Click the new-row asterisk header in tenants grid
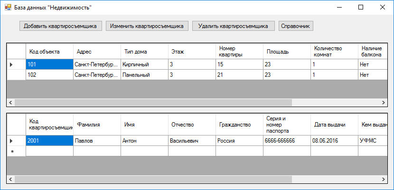The height and width of the screenshot is (190, 394). click(x=16, y=151)
